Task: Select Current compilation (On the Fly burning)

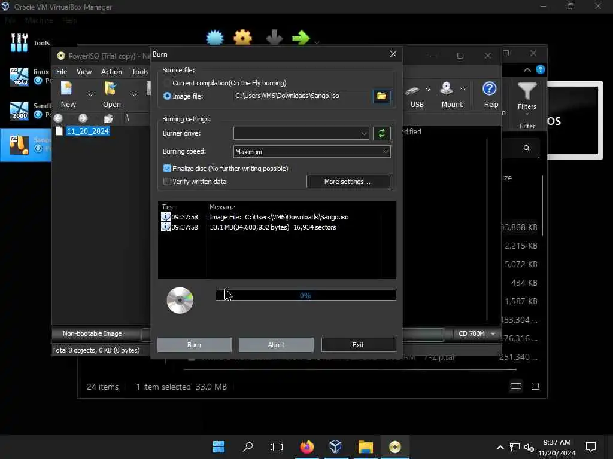Action: (168, 83)
